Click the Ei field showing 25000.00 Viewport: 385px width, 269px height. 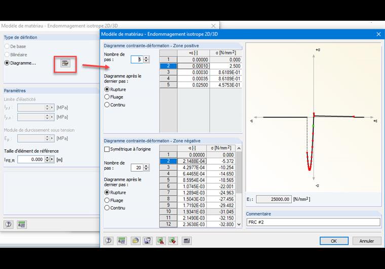274,199
